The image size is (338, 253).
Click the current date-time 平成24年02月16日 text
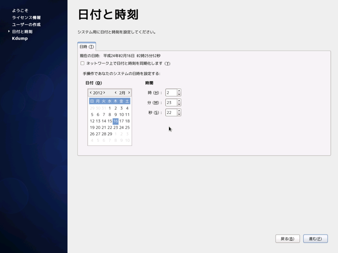tap(132, 56)
